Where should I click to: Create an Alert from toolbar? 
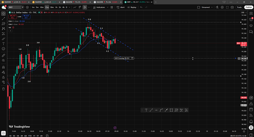(121, 7)
